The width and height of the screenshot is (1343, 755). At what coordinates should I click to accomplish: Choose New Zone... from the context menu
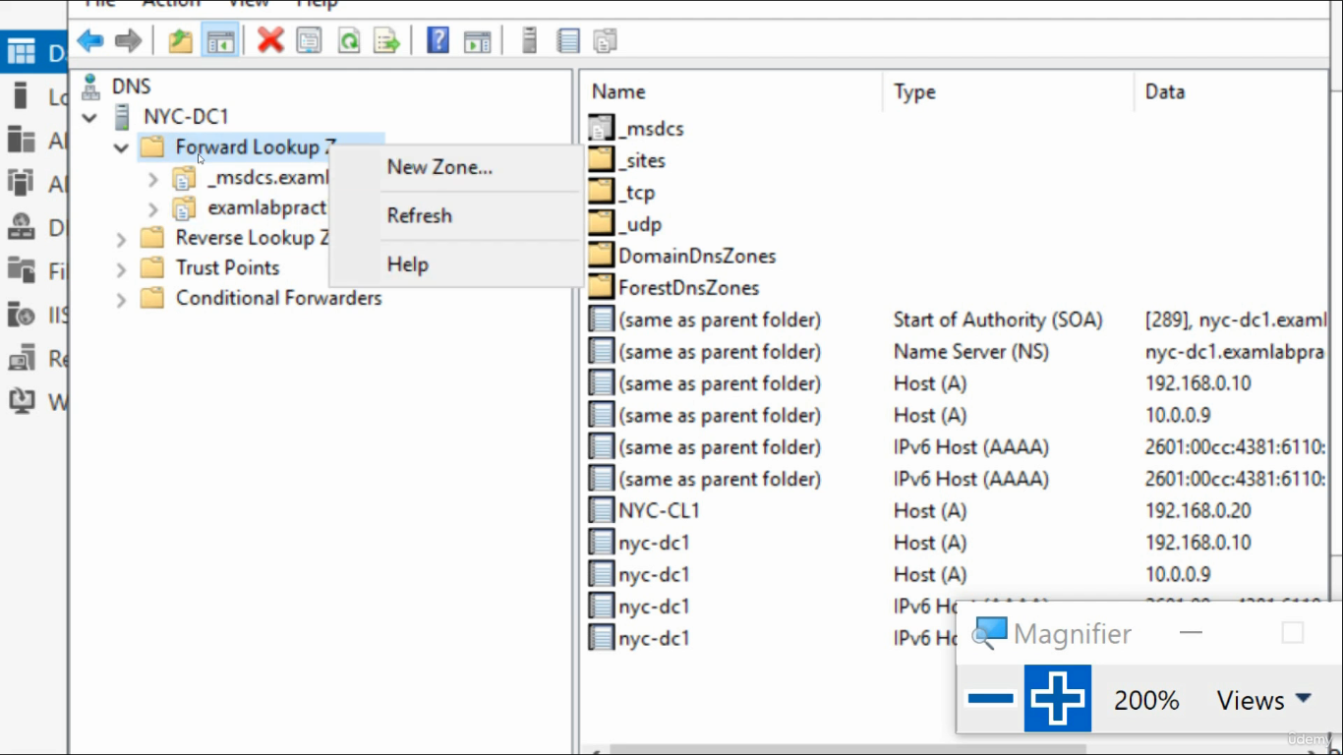(x=439, y=167)
